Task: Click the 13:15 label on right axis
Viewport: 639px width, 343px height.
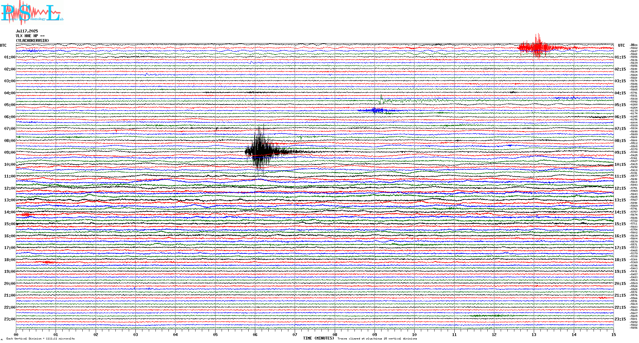Action: [x=620, y=200]
